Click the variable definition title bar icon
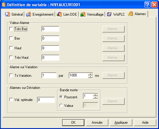Screen dimensions: 159x129 4,5
